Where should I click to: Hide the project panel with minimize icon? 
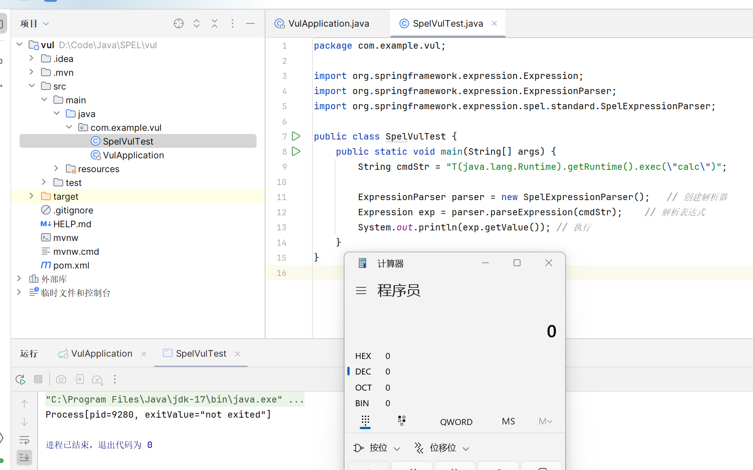[x=250, y=23]
